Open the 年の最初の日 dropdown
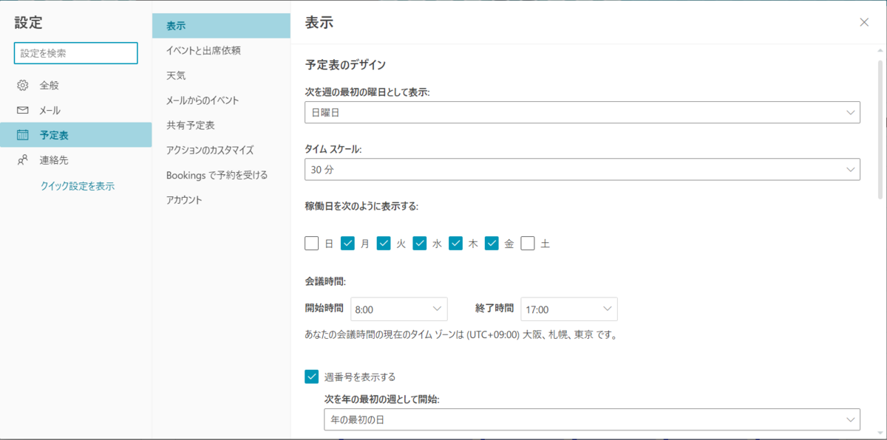887x440 pixels. coord(592,419)
